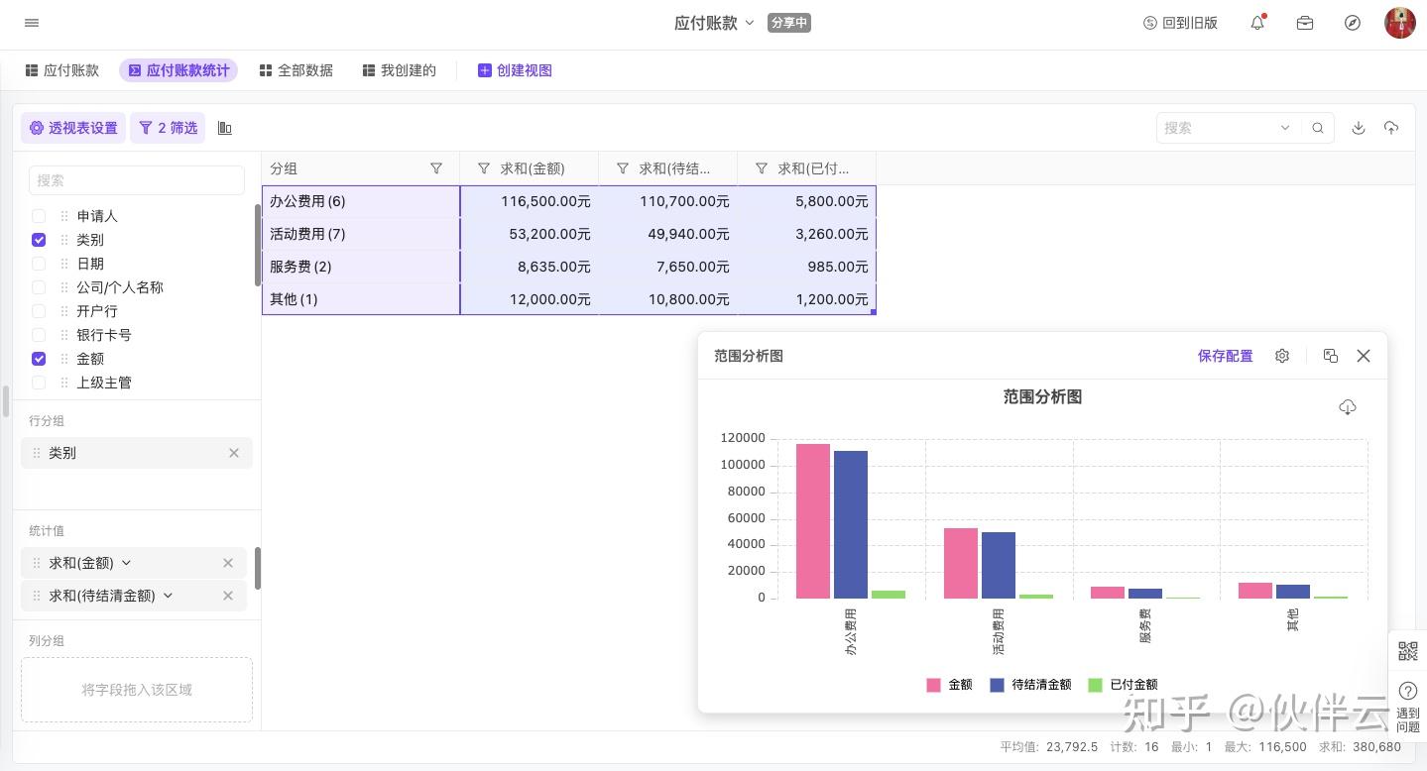Remove 求和(待结清金额) statistic
Viewport: 1427px width, 771px height.
(228, 596)
